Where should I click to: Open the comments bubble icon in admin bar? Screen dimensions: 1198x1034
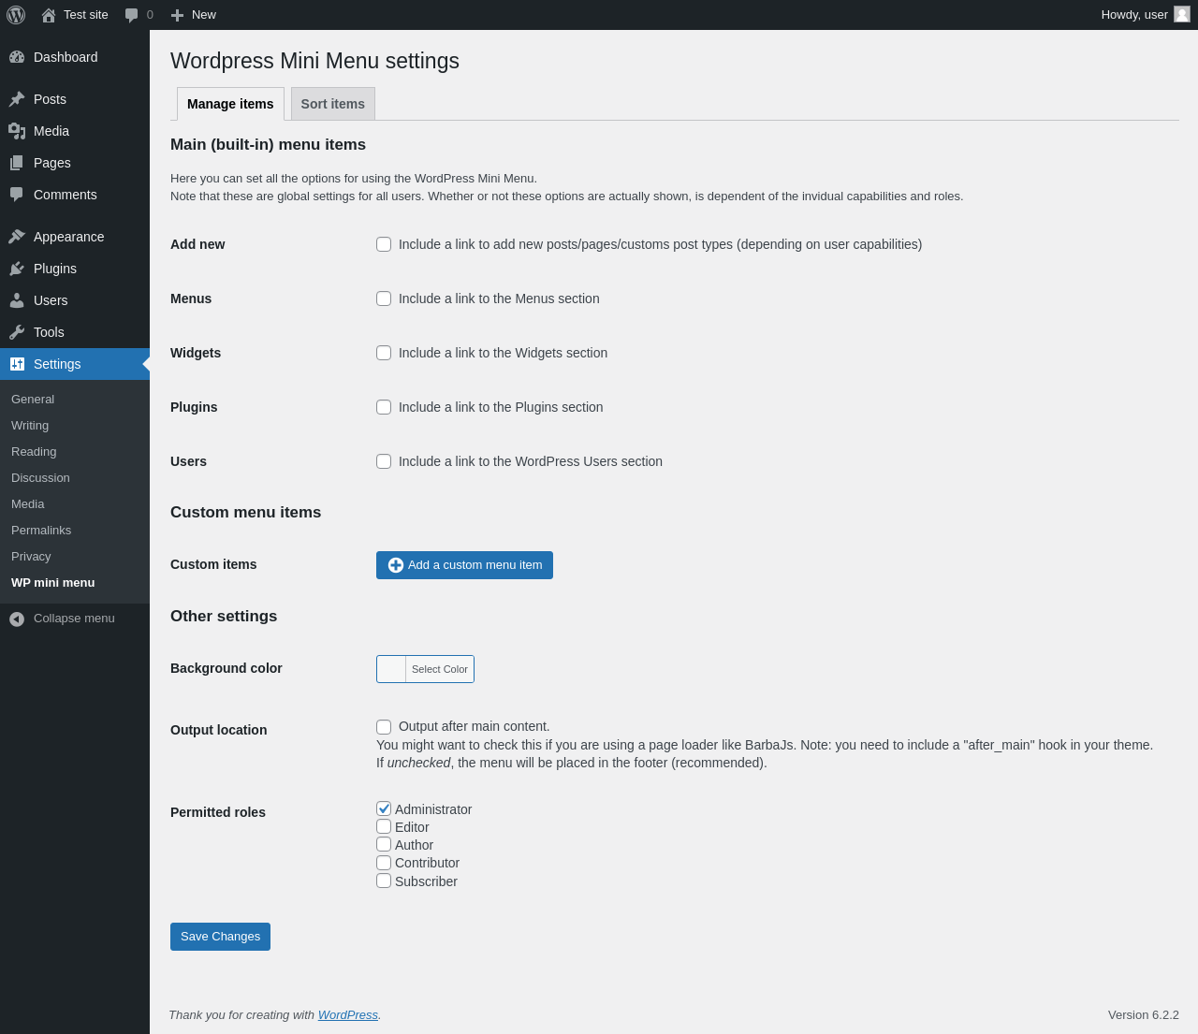[x=132, y=15]
